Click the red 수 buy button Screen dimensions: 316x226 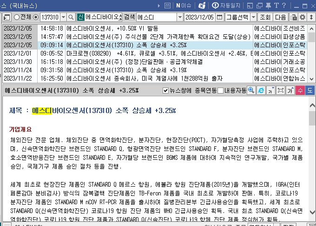[x=300, y=90]
